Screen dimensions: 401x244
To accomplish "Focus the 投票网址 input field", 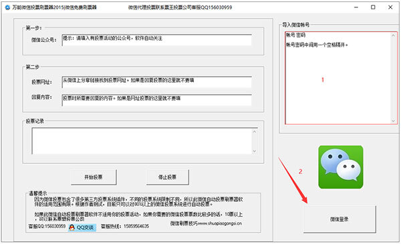I will [x=157, y=82].
